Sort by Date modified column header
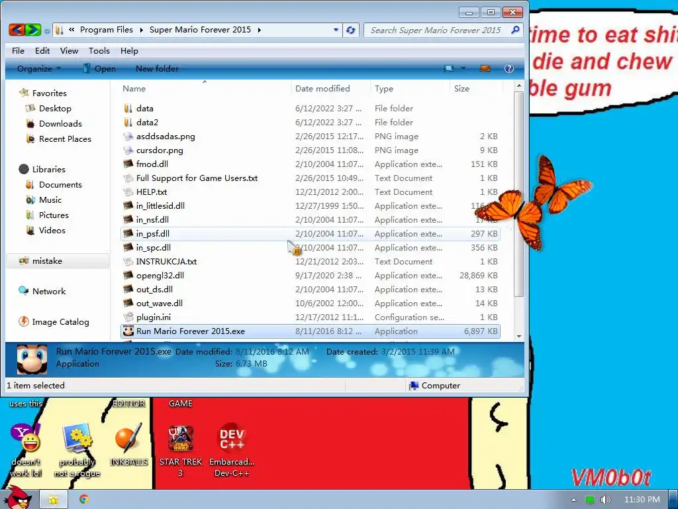Screen dimensions: 678x509 point(322,88)
